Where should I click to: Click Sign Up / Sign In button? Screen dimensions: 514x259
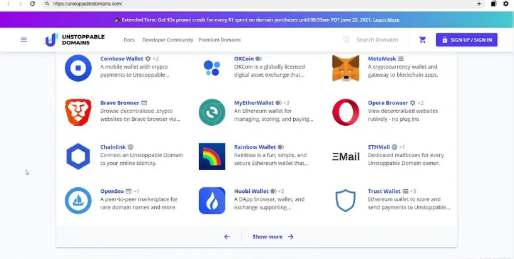tap(466, 40)
